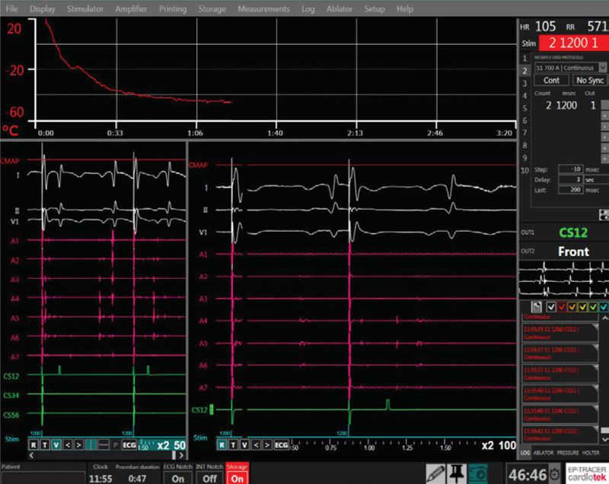Select the vertical split layout icon
The image size is (609, 484).
[91, 444]
